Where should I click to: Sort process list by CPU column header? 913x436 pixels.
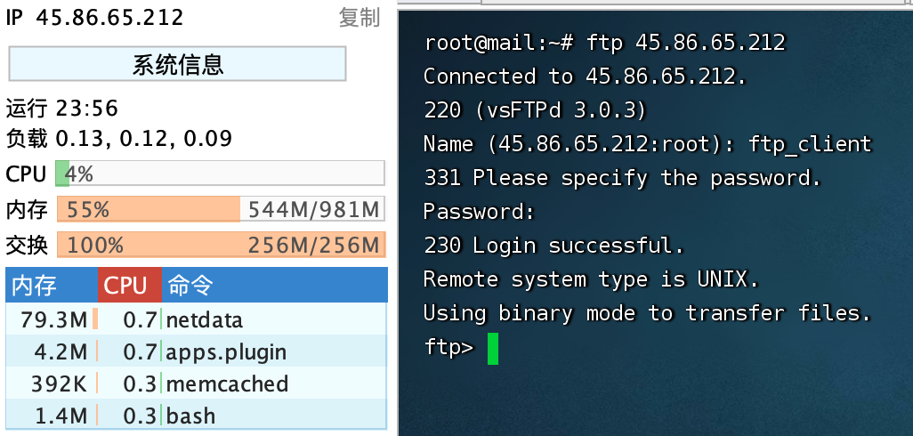(129, 286)
